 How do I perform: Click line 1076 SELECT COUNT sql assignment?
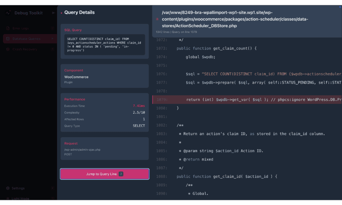pos(264,74)
